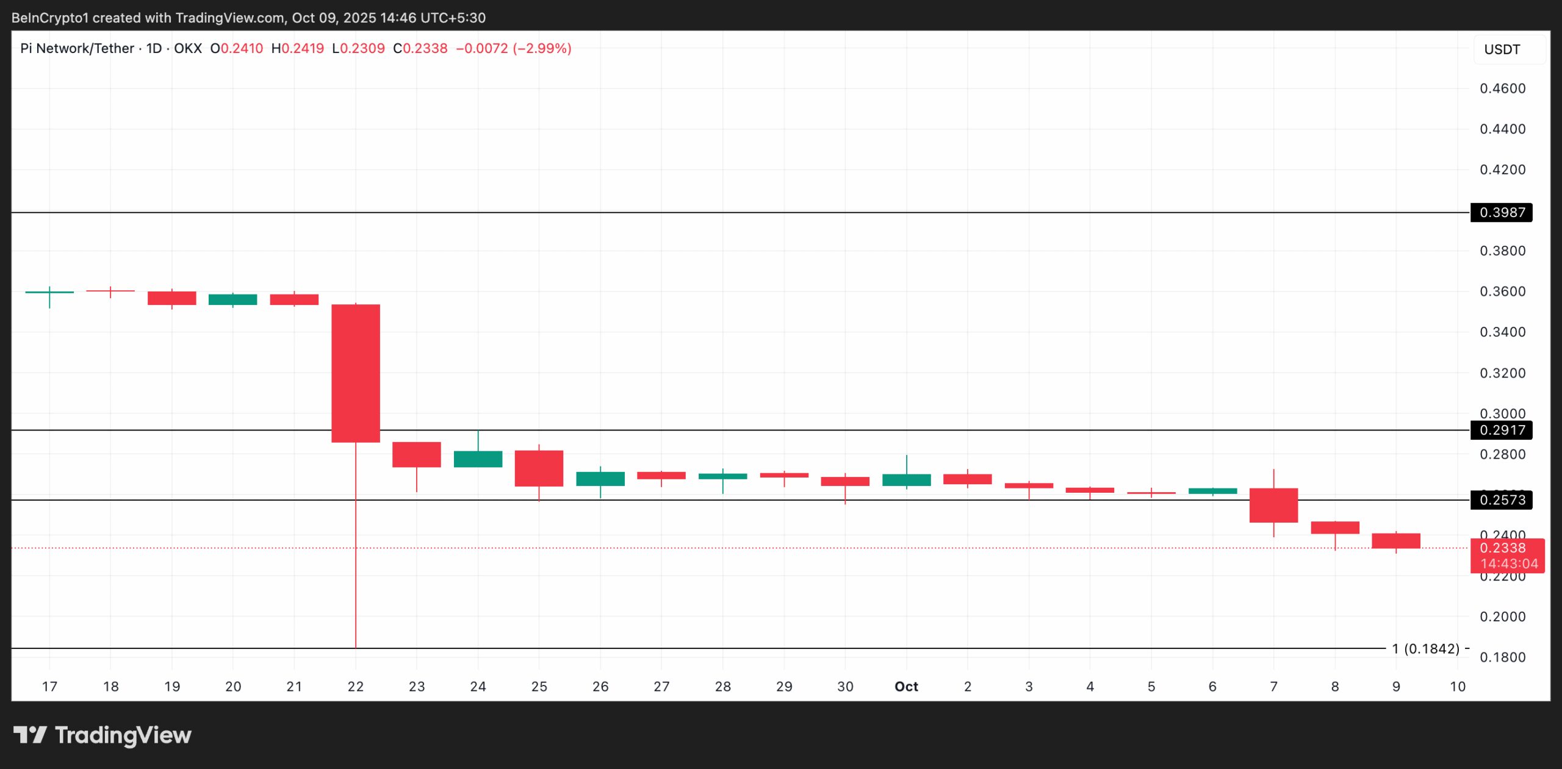
Task: Click the Pi Network/Tether symbol title
Action: coord(77,48)
